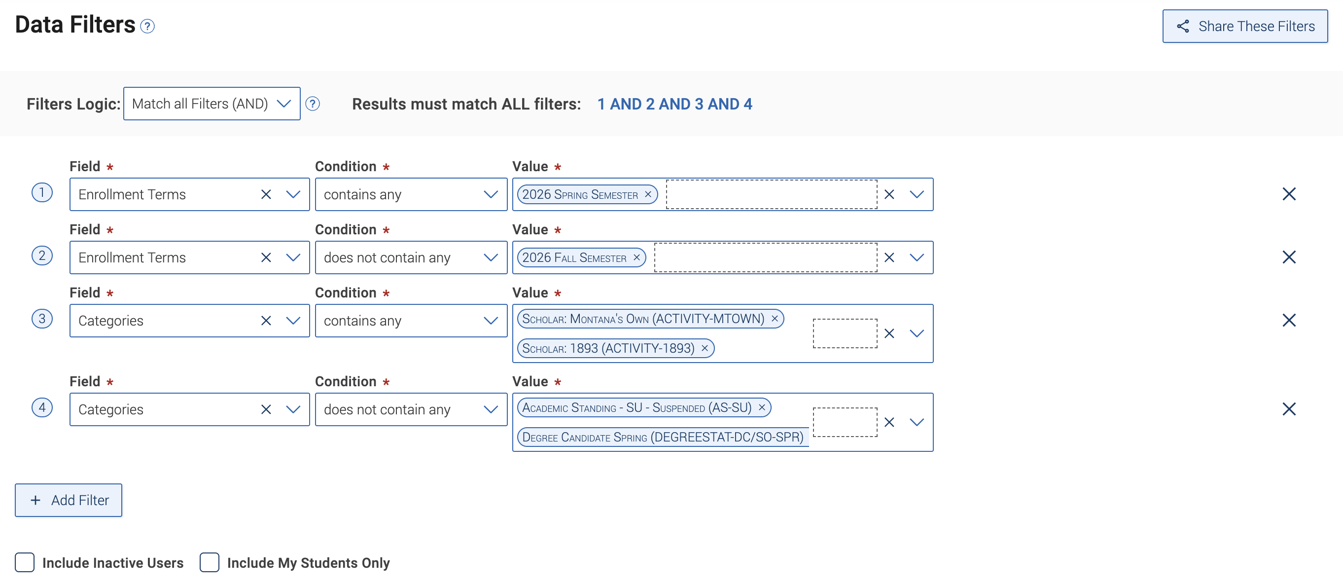The width and height of the screenshot is (1343, 588).
Task: Enable Include My Students Only checkbox
Action: coord(209,563)
